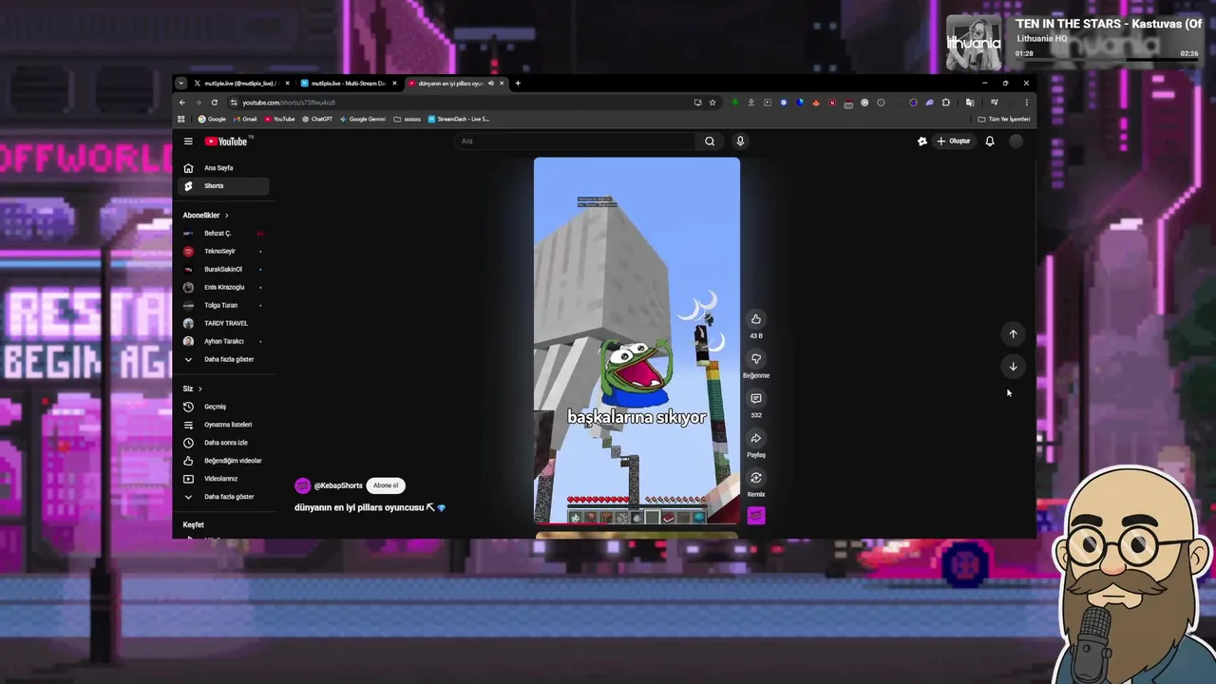
Task: Open the ssssss bookmark folder
Action: 408,120
